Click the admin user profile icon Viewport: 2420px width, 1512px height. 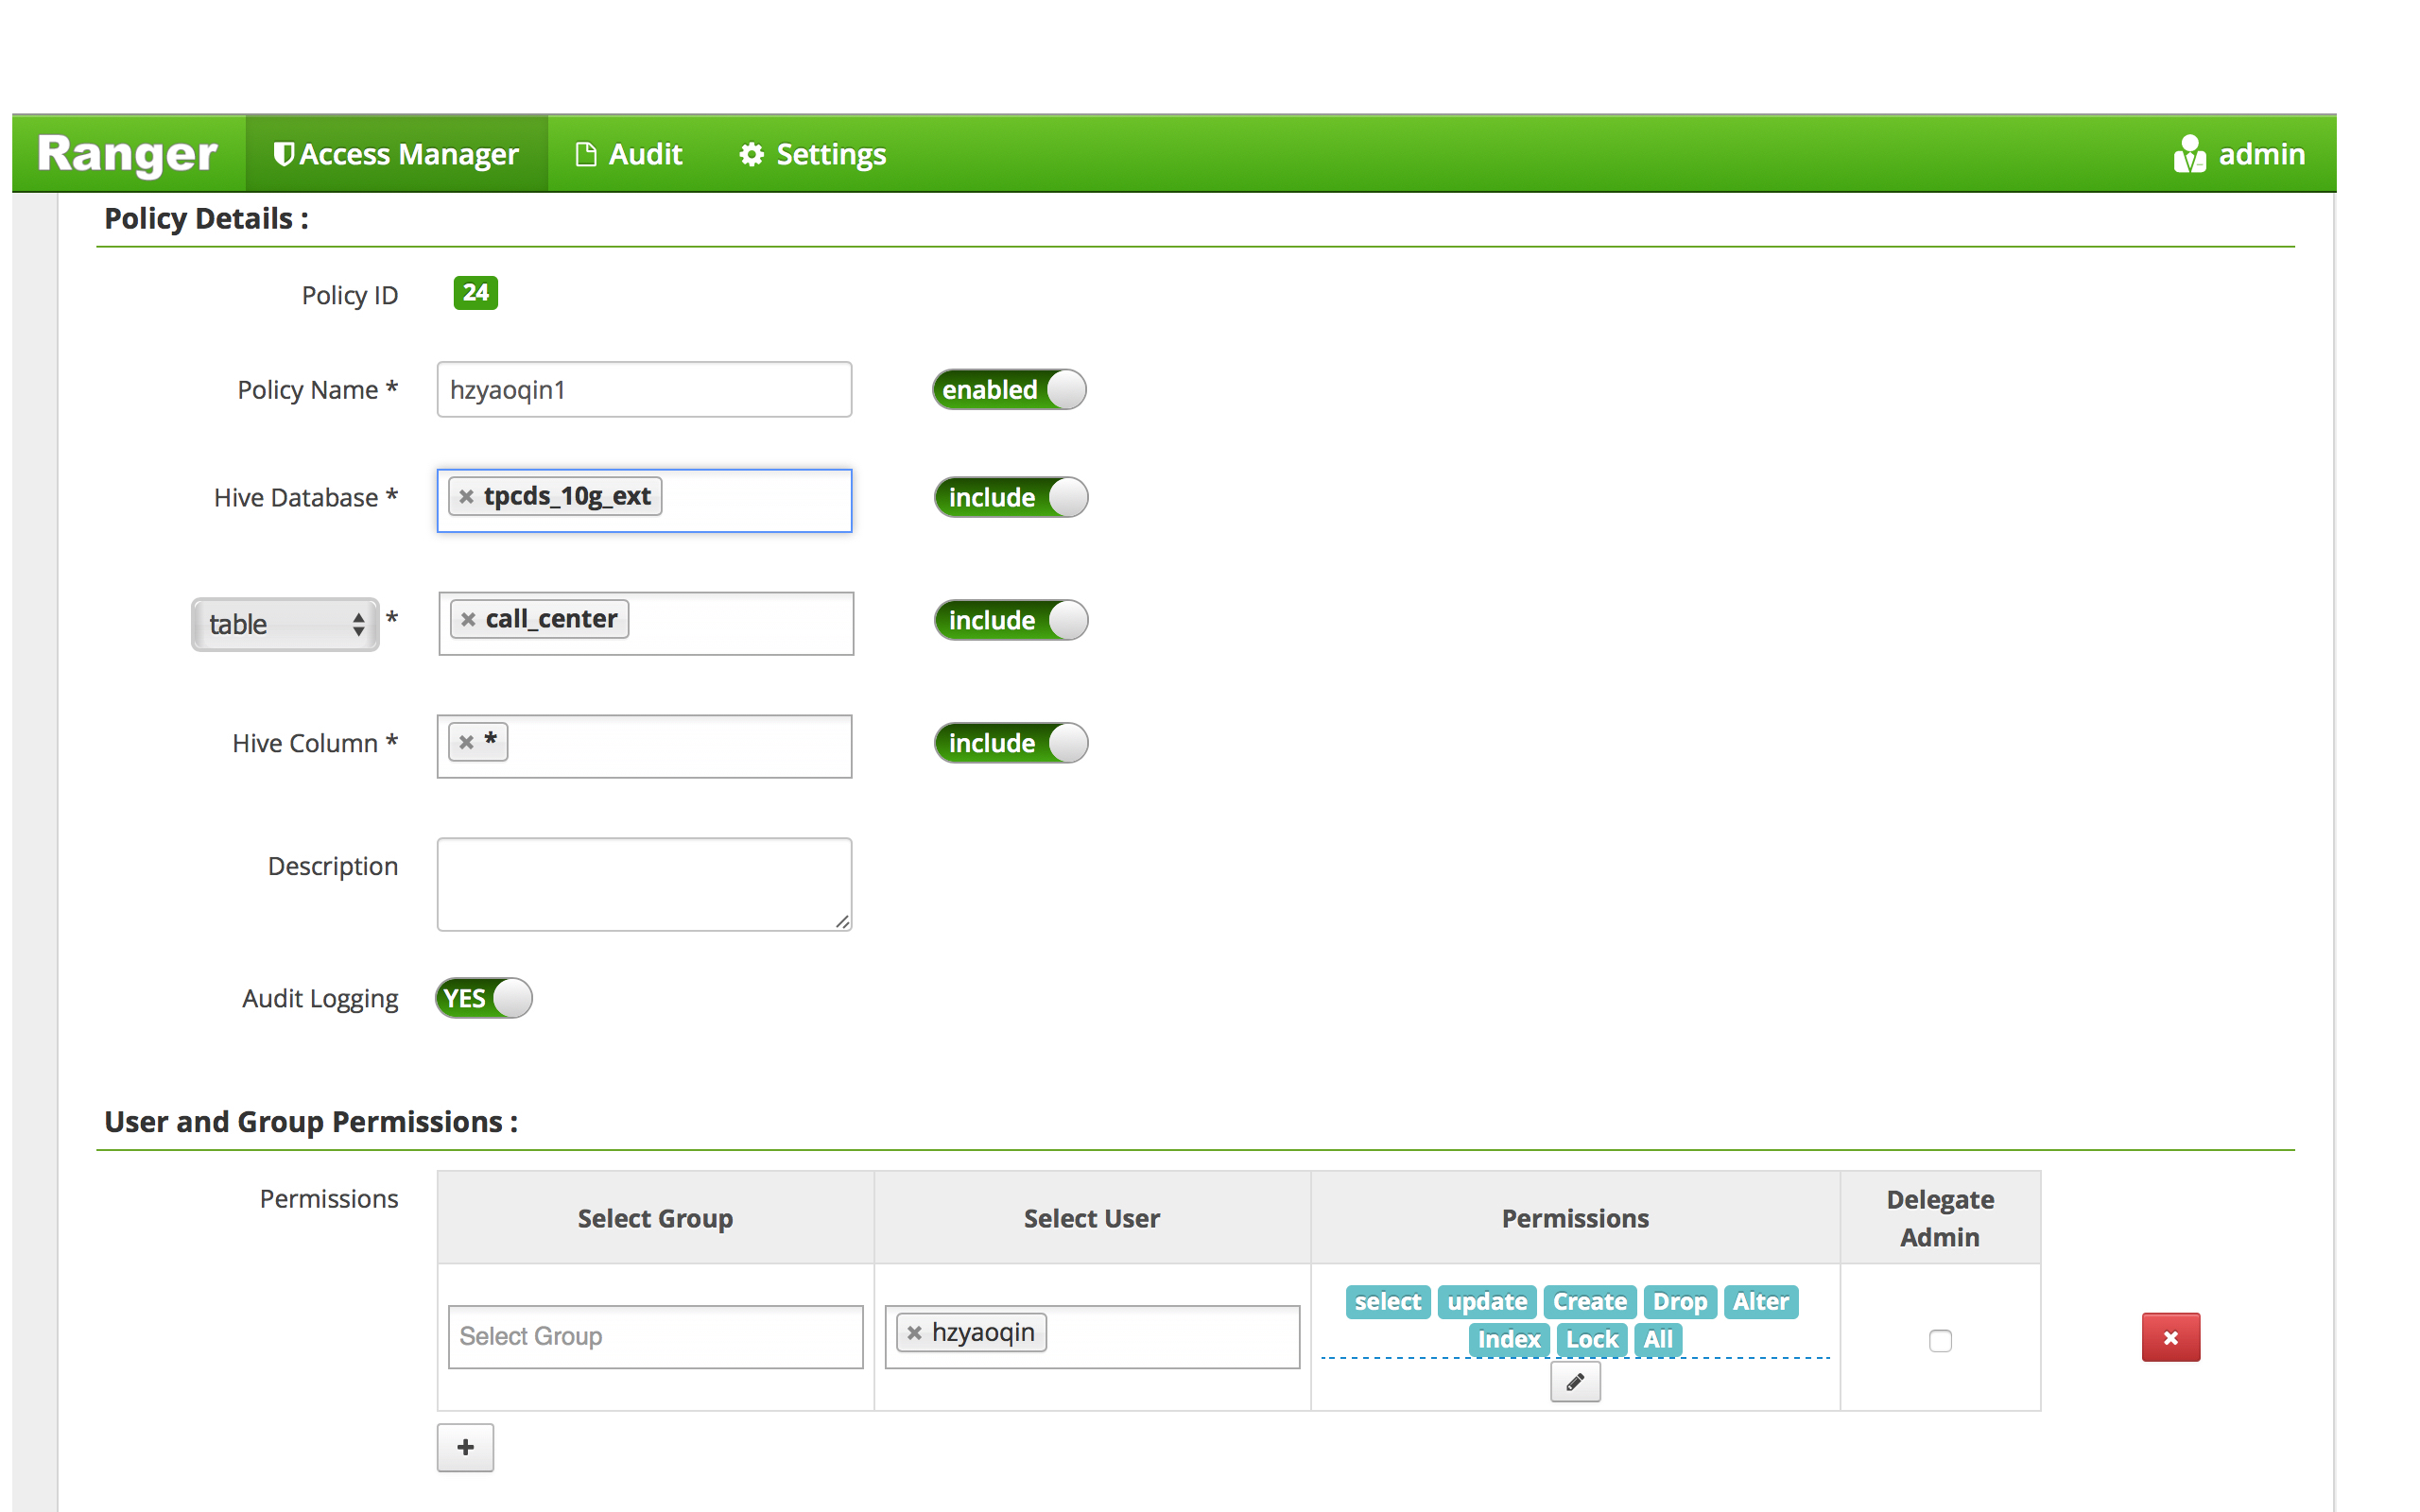(x=2189, y=154)
